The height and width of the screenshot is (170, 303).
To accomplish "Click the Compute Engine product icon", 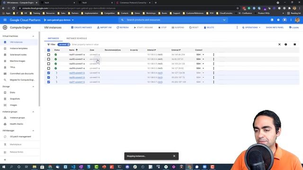I will pyautogui.click(x=5, y=27).
